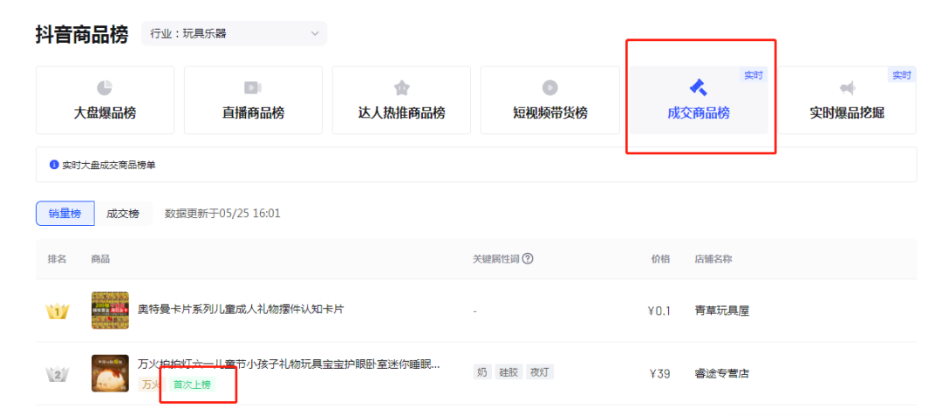
Task: Click the 夜灯 keyword tag
Action: coord(540,372)
